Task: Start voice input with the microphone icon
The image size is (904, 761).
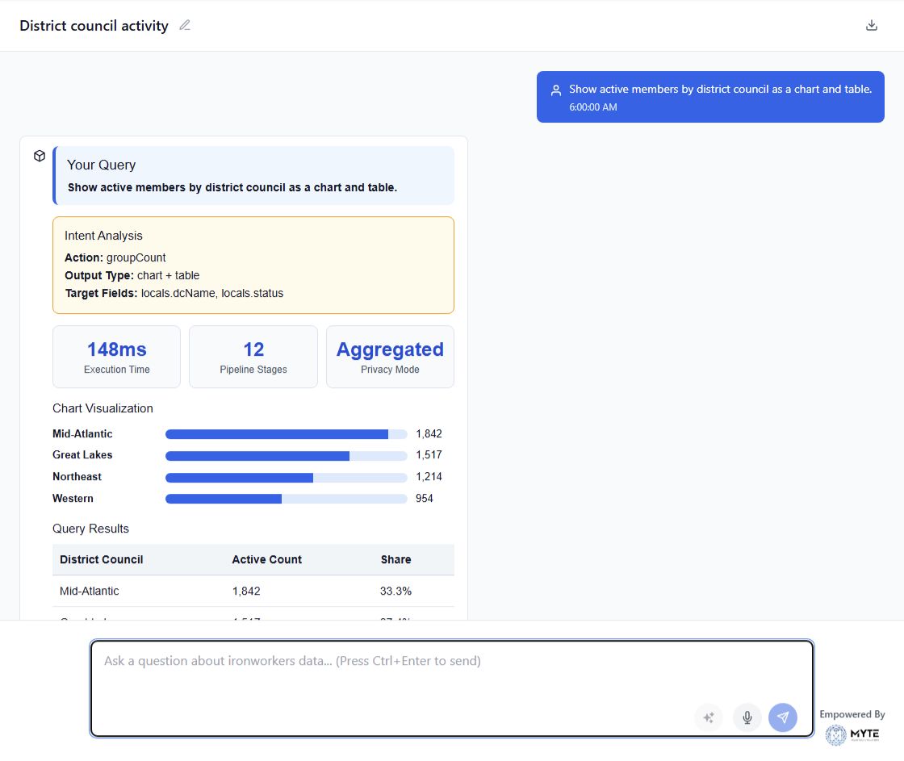Action: [x=747, y=717]
